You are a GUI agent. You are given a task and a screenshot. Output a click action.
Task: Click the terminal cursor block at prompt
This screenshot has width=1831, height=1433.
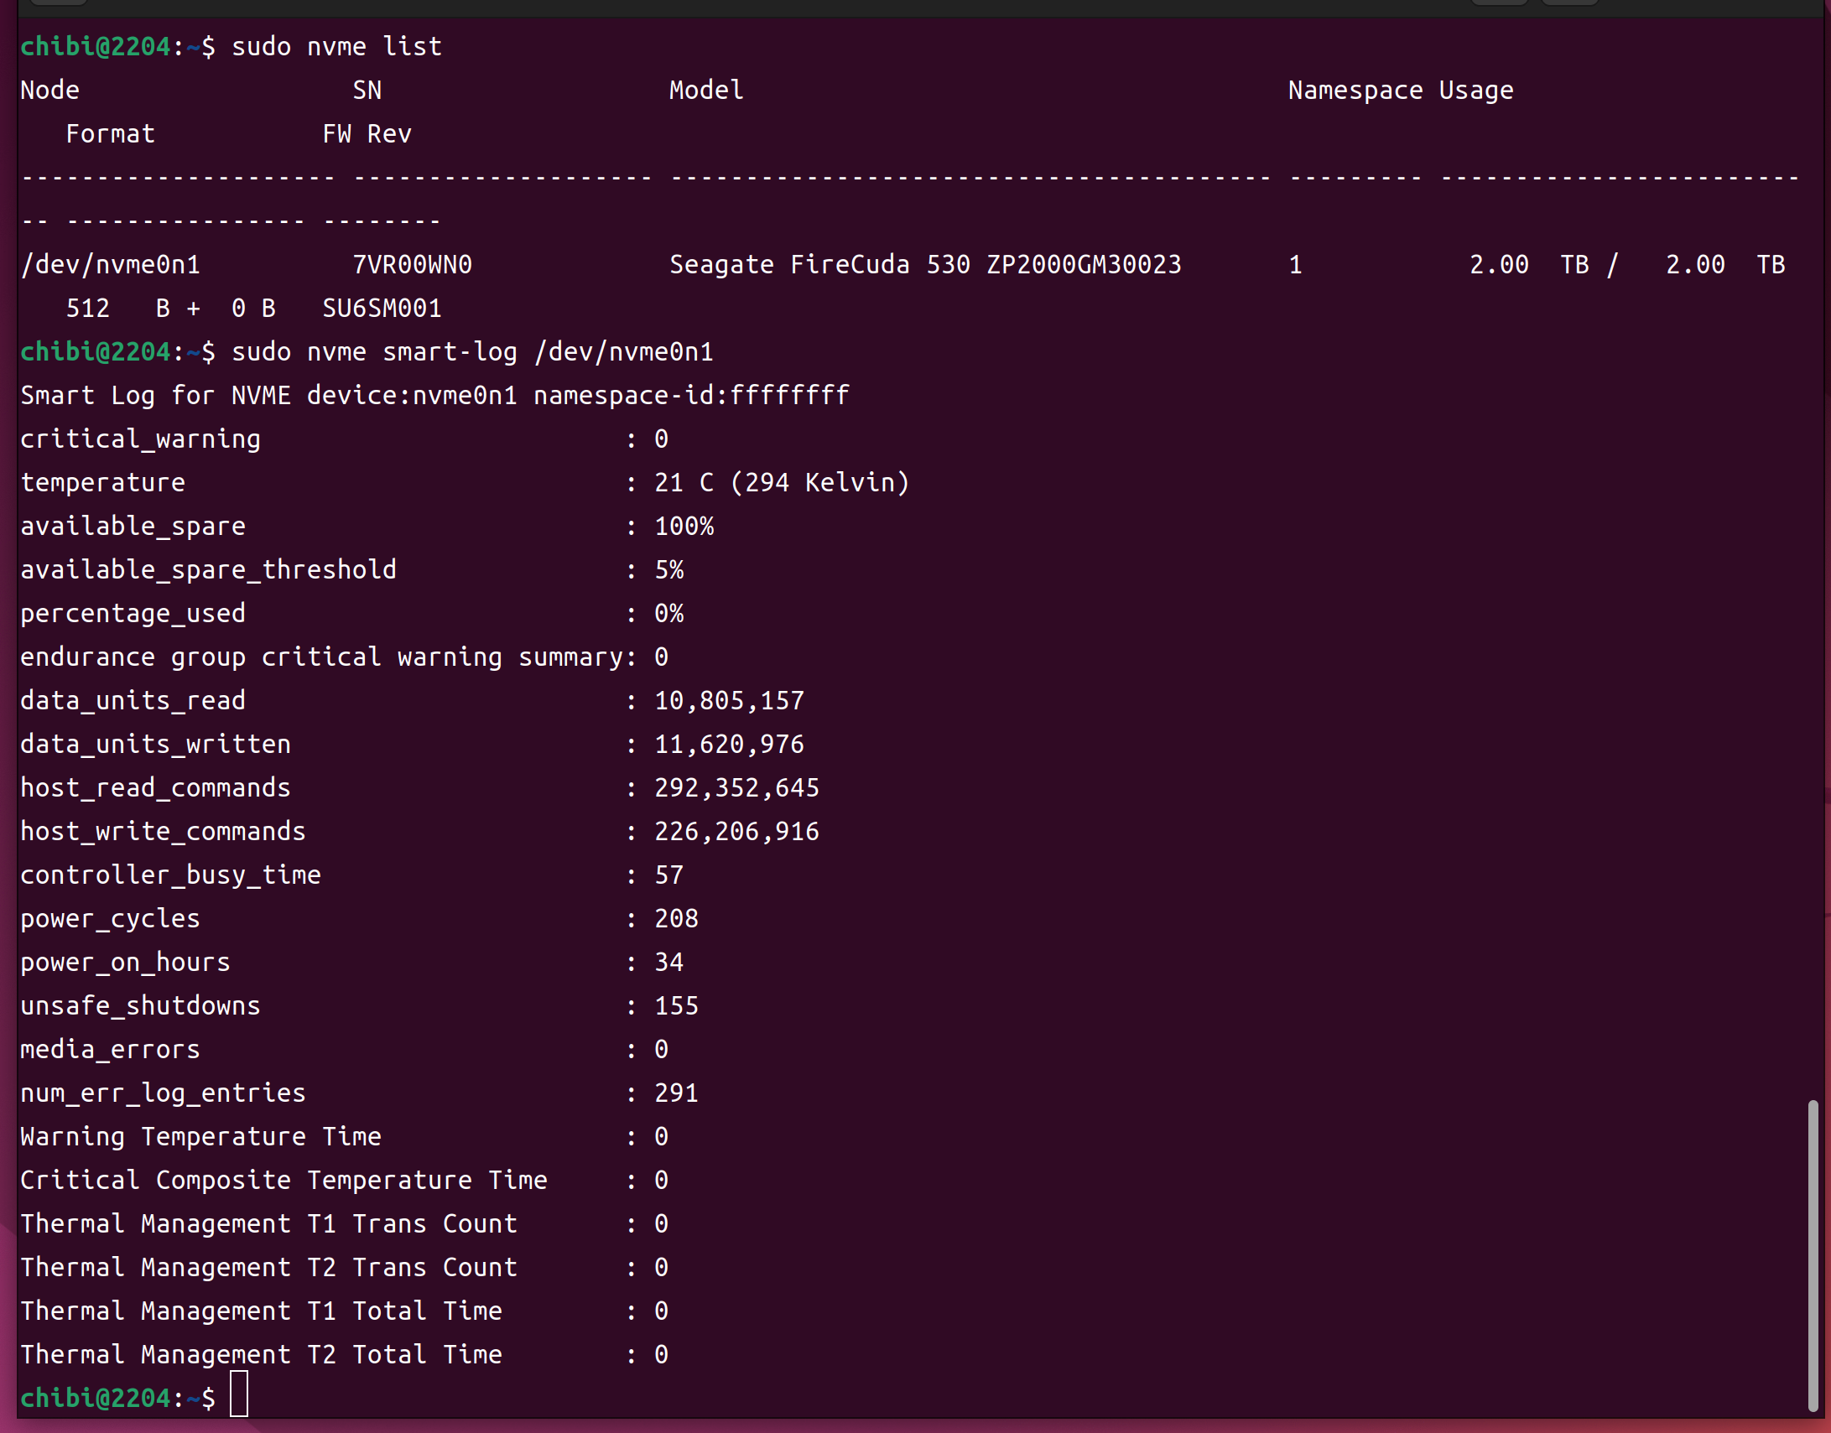(239, 1394)
